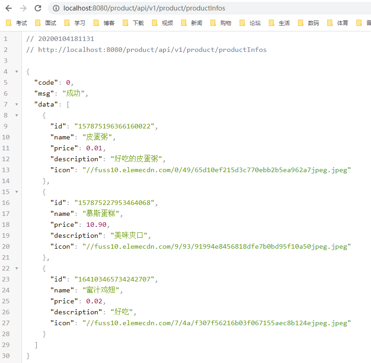Image resolution: width=371 pixels, height=363 pixels.
Task: Open the 考试 bookmark folder
Action: [x=16, y=23]
